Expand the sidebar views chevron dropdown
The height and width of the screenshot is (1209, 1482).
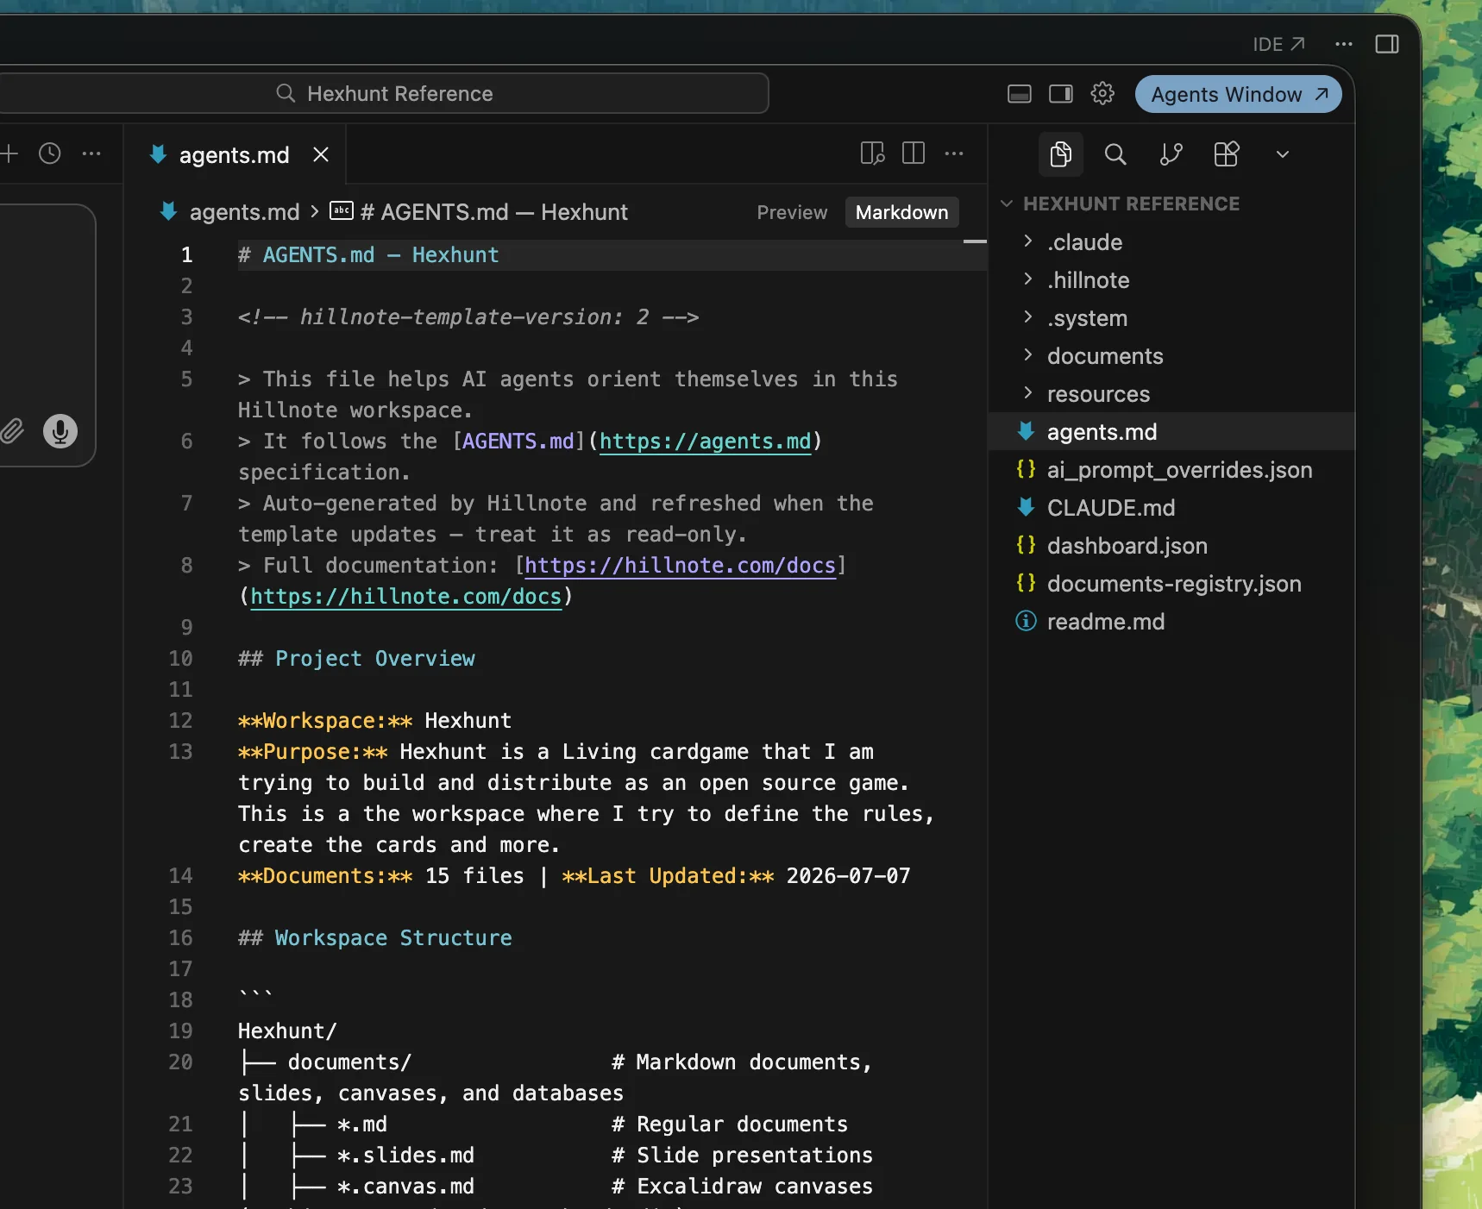[1283, 154]
